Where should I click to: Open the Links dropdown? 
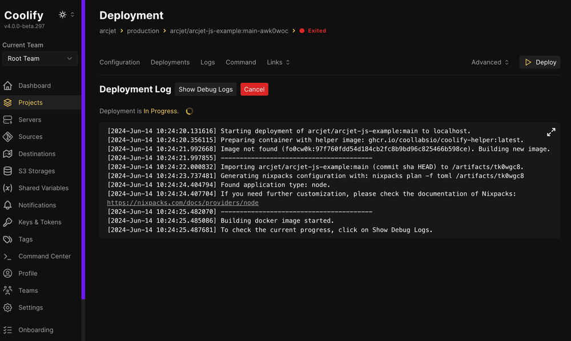pyautogui.click(x=278, y=62)
